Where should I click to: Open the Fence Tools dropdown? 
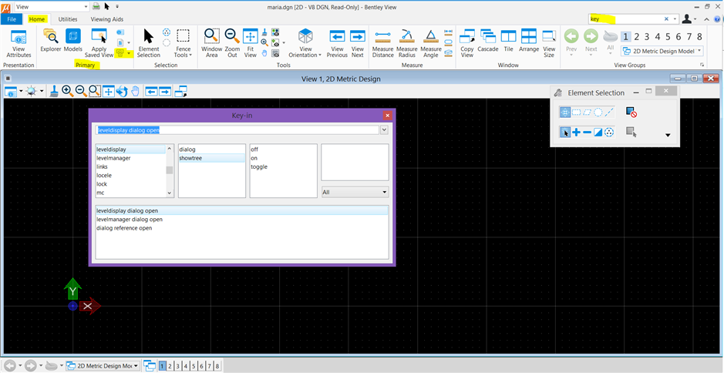(x=184, y=43)
